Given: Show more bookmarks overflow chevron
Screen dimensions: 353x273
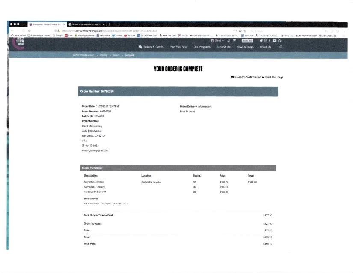Looking at the screenshot, I should [344, 36].
